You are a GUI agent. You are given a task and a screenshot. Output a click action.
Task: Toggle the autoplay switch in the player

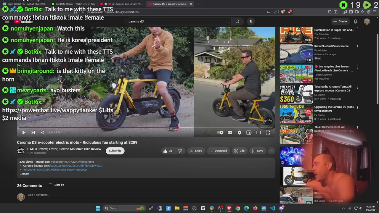(220, 133)
